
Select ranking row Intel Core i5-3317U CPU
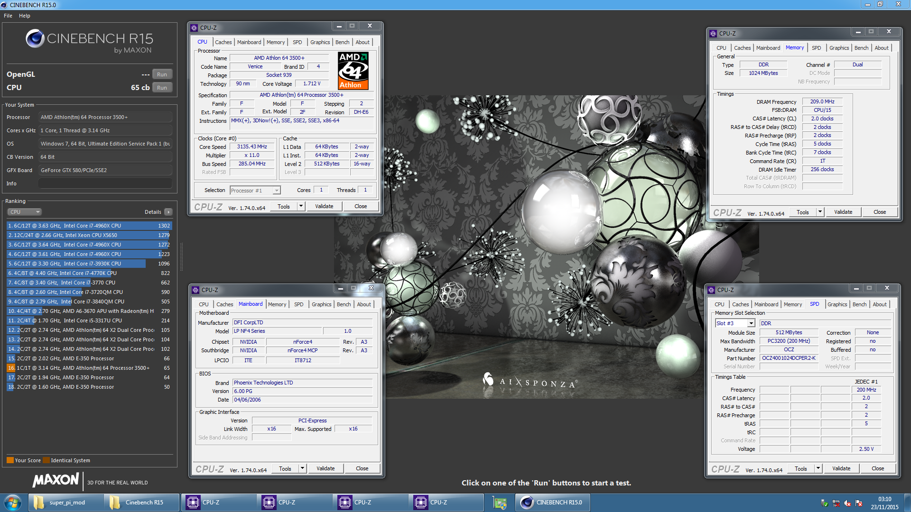tap(89, 320)
